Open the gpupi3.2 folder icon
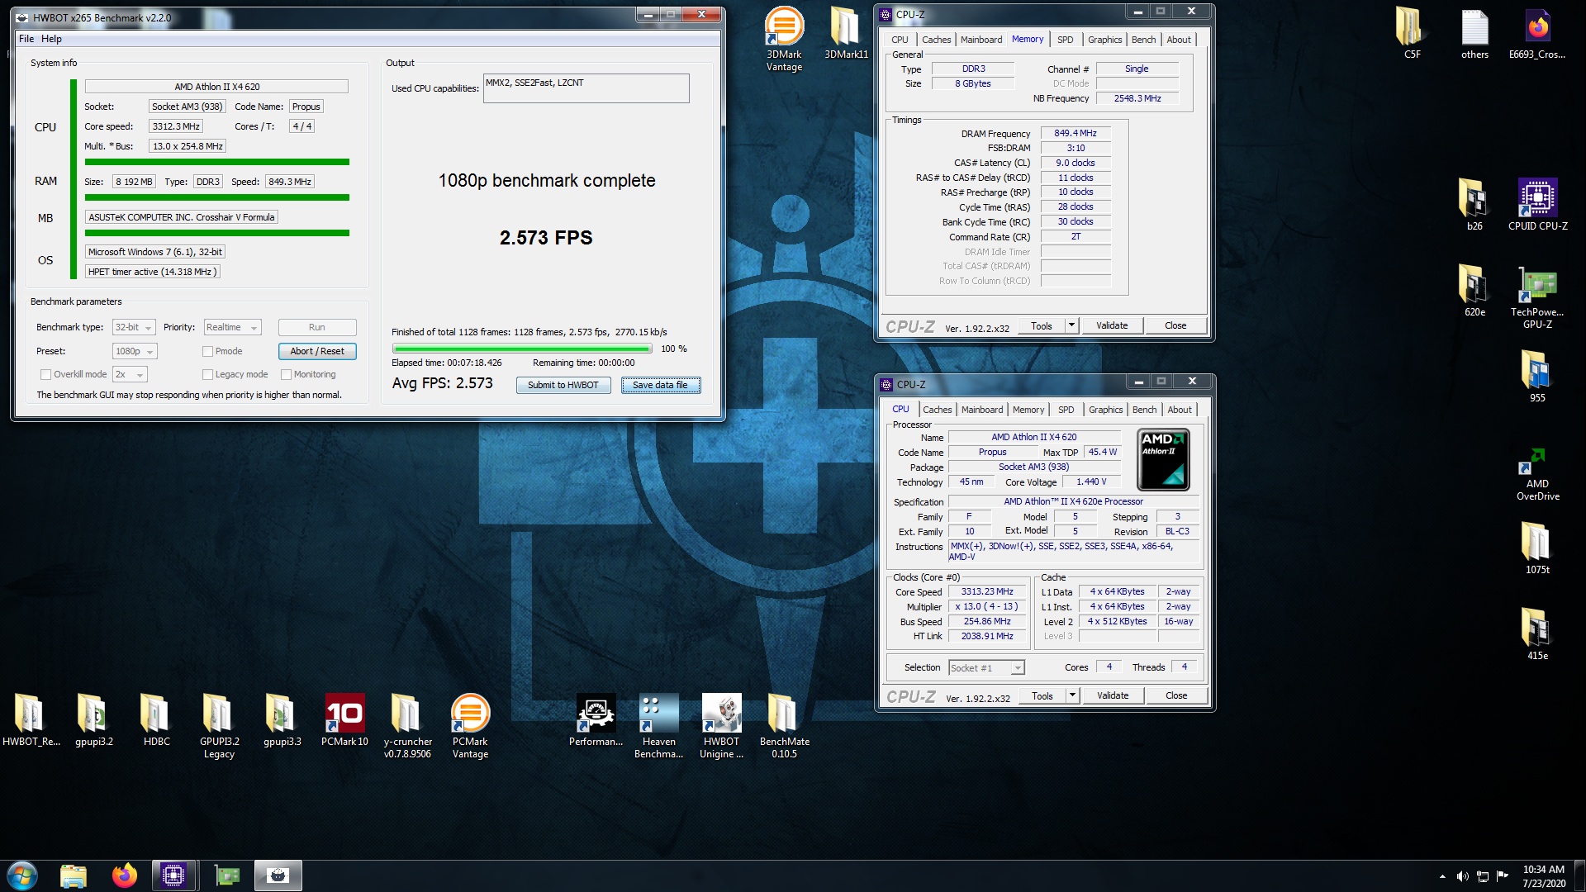 93,719
